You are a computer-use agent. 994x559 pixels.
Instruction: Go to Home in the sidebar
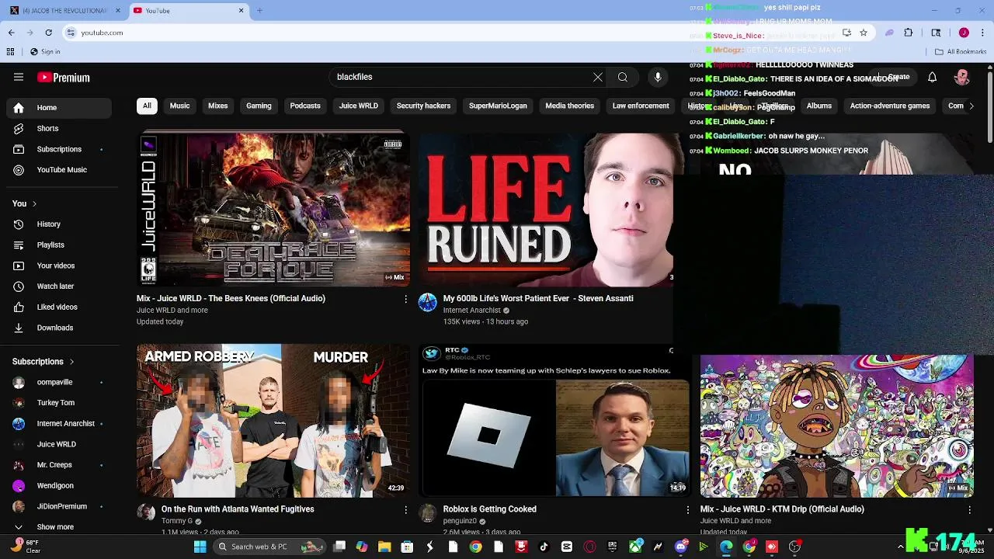[x=59, y=108]
